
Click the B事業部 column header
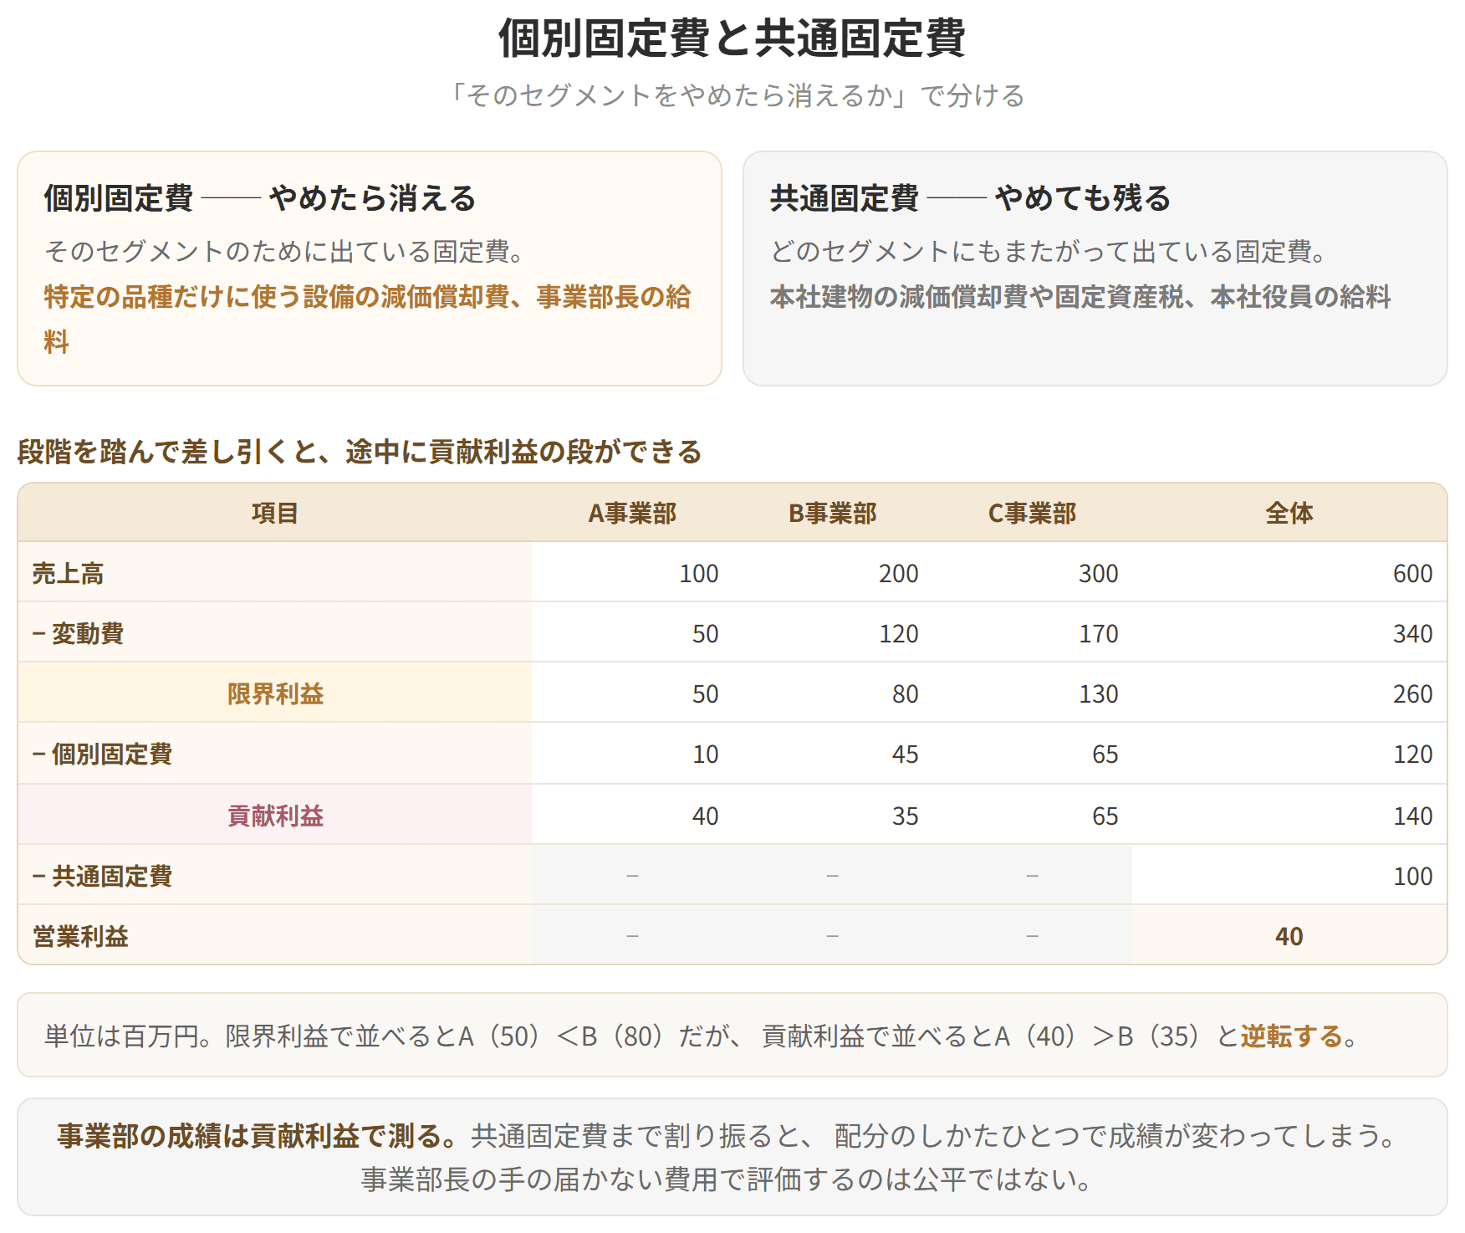pyautogui.click(x=832, y=513)
